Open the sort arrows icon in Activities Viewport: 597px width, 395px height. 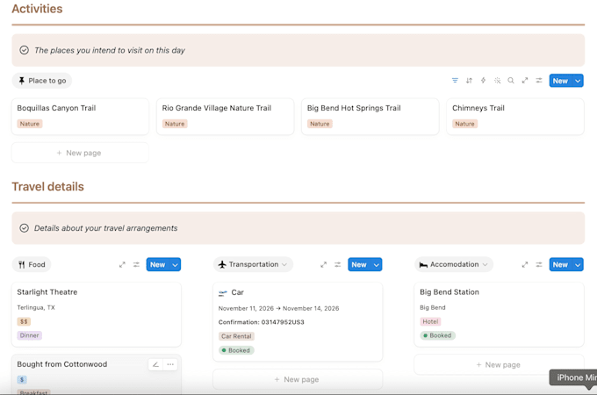469,80
